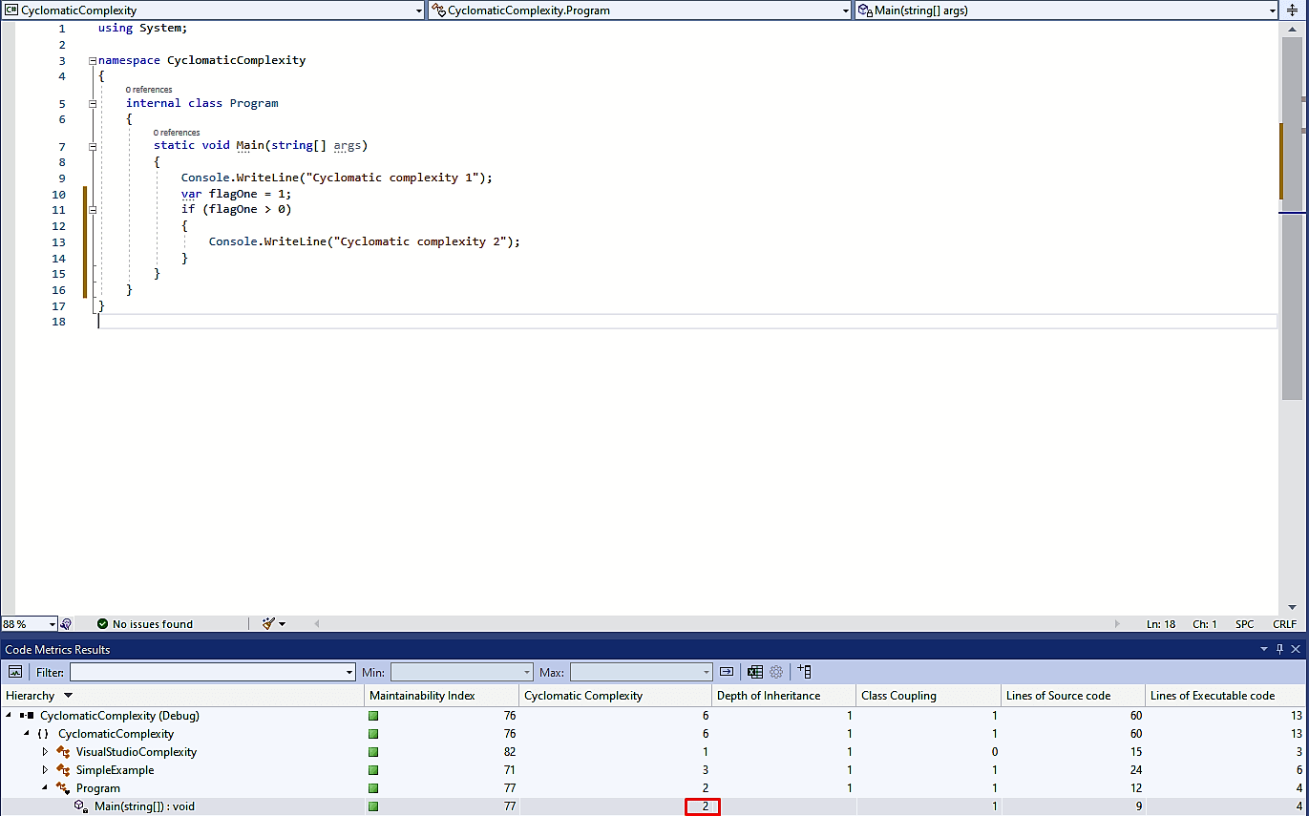
Task: Sort by Class Coupling column header
Action: pos(928,696)
